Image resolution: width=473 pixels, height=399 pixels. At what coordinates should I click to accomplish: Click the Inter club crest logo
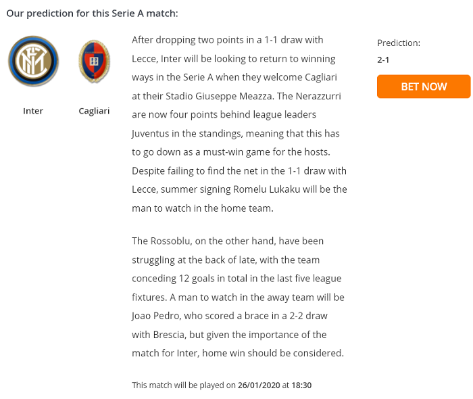coord(33,61)
